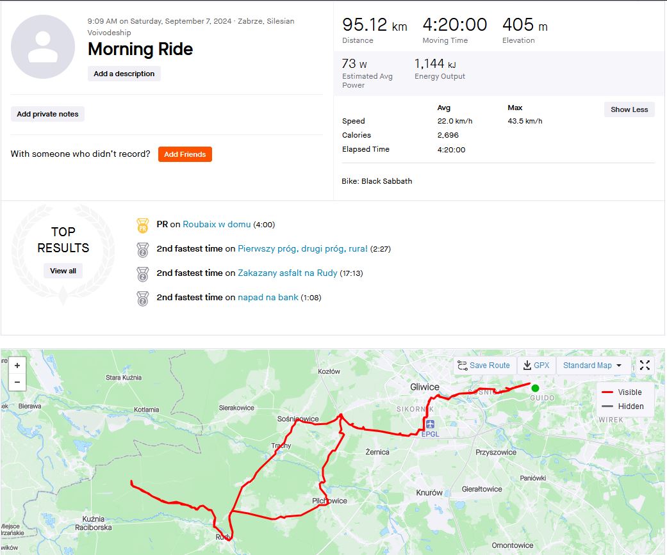Click the Add Friends button

pos(185,154)
